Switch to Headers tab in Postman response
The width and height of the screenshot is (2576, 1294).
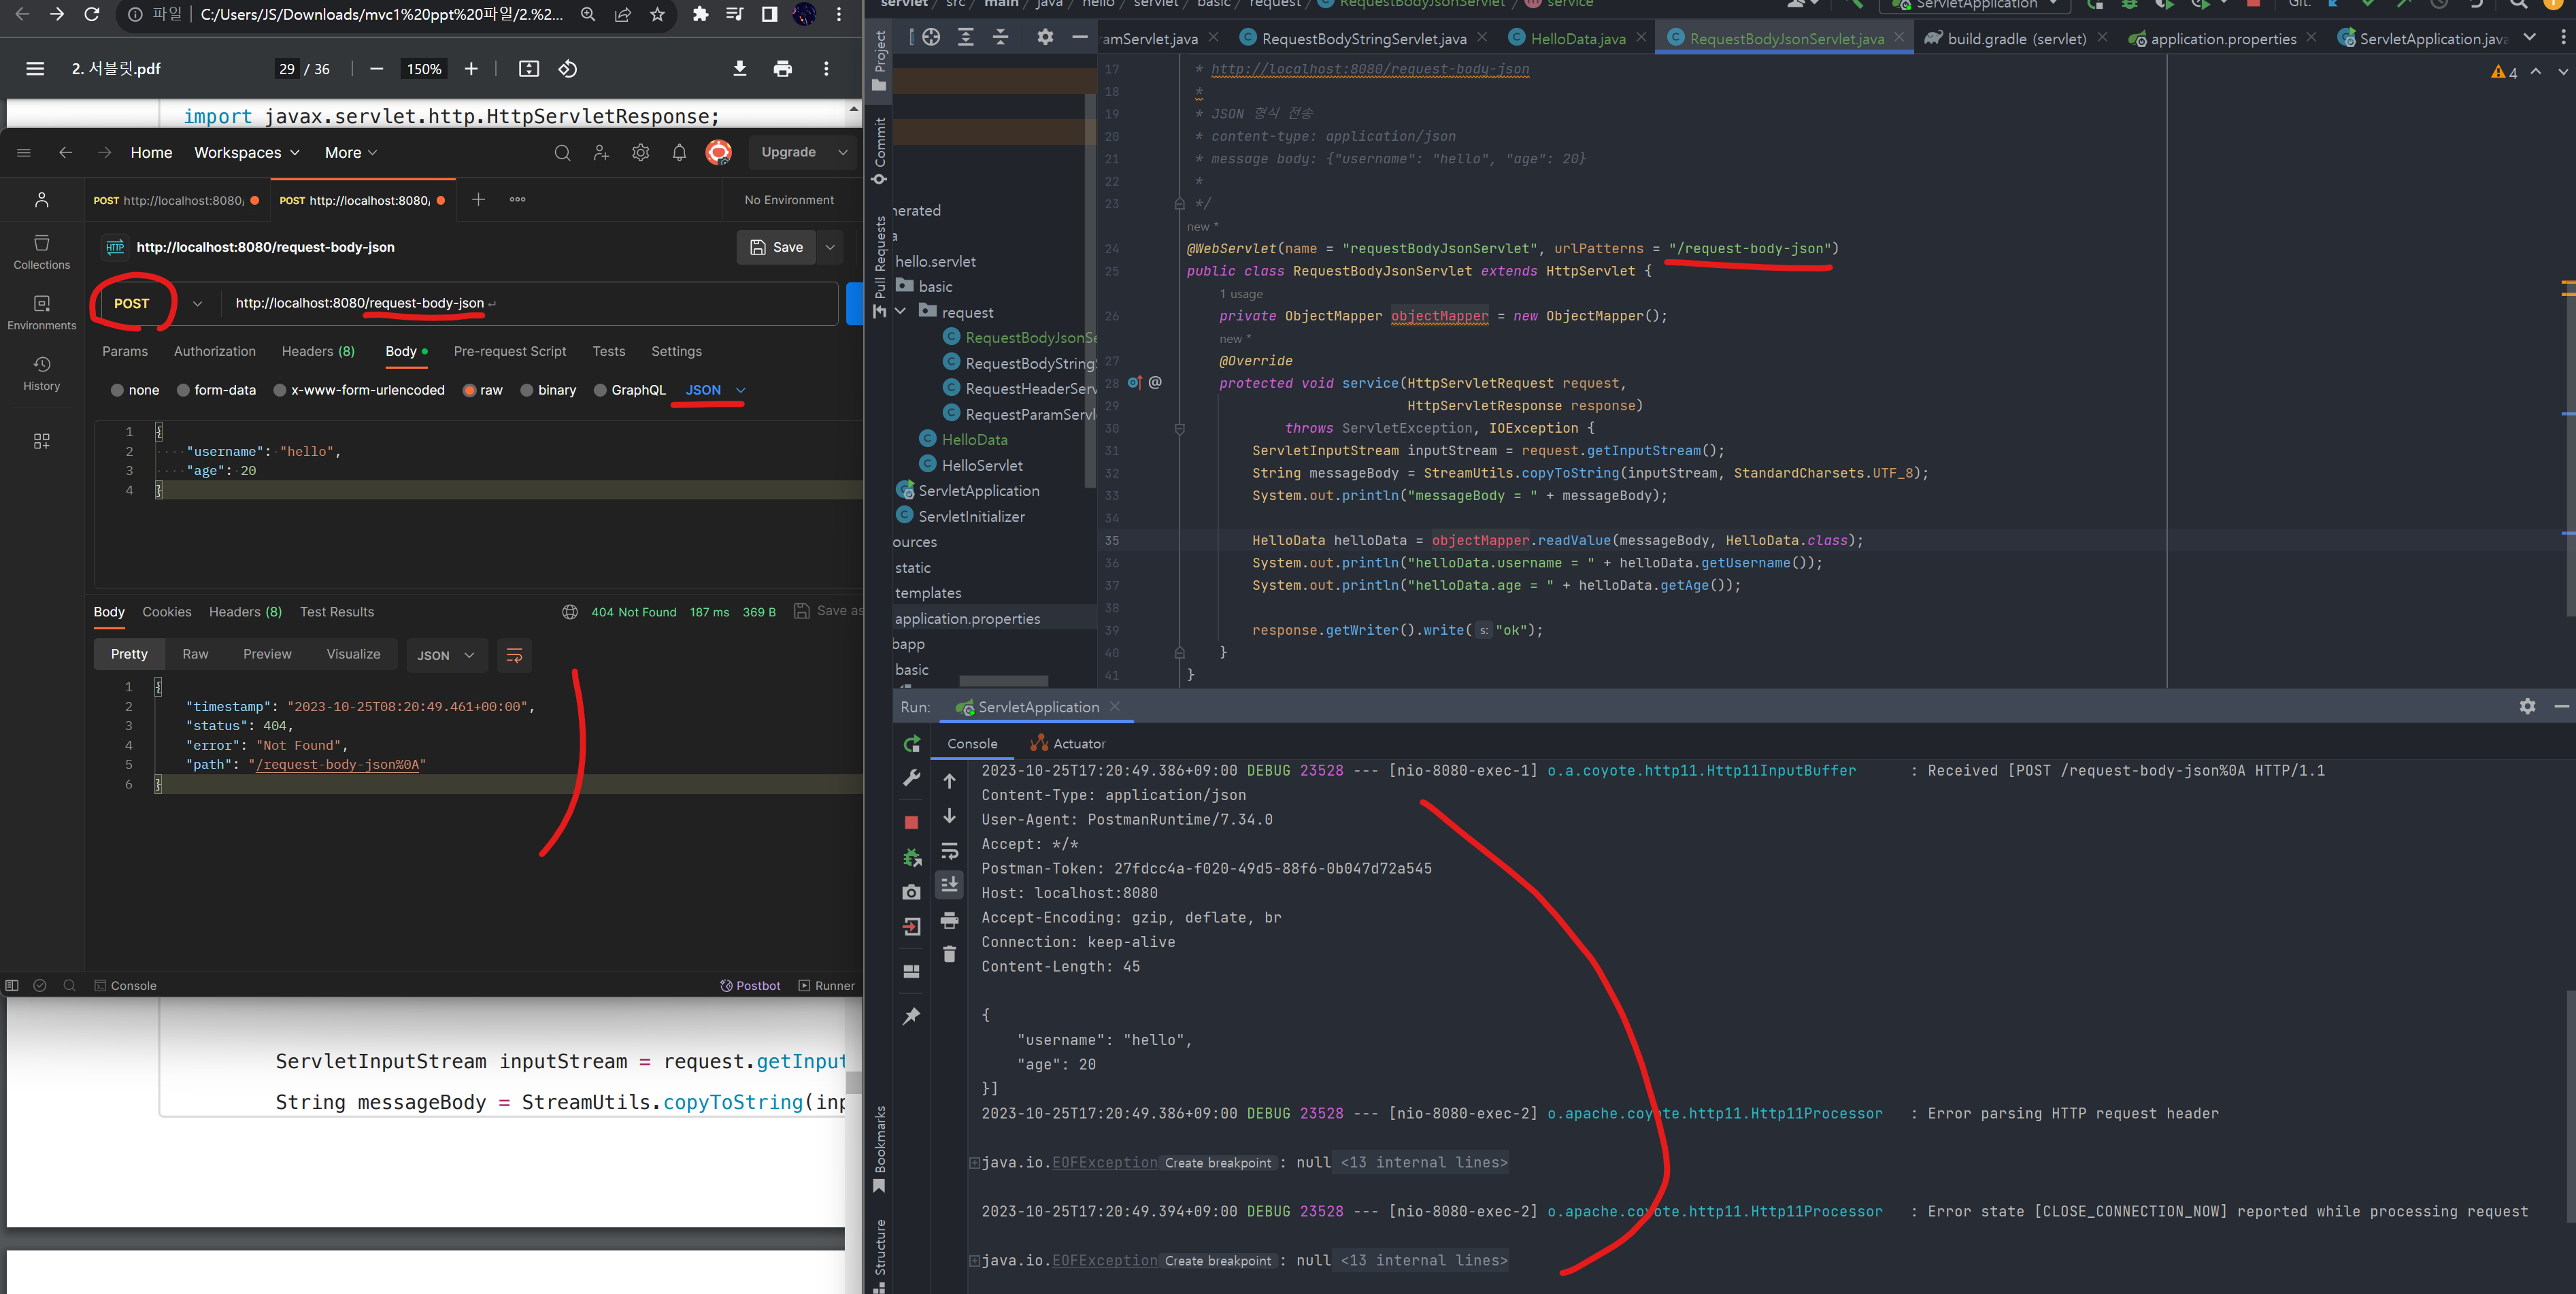pyautogui.click(x=246, y=612)
